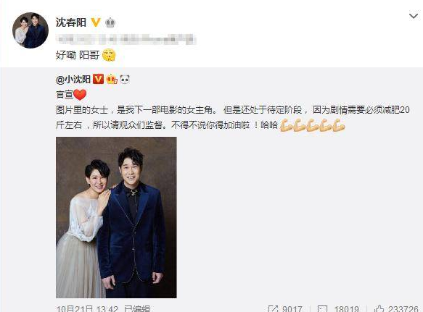Viewport: 423px width, 312px height.
Task: Open the 10月21日 13:42 timestamp link
Action: pyautogui.click(x=87, y=309)
